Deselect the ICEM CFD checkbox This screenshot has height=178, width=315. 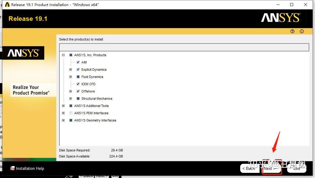click(x=78, y=84)
